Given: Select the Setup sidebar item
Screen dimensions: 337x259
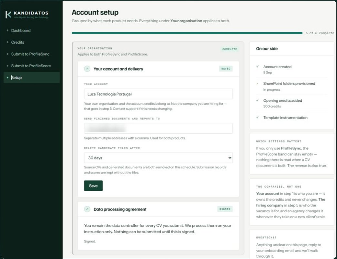Looking at the screenshot, I should point(32,78).
